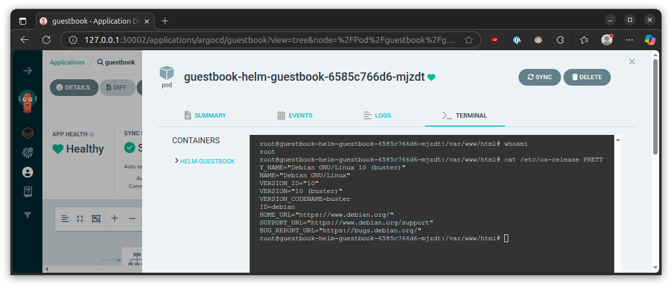Switch to the SUMMARY tab
The image size is (672, 287).
coord(205,116)
